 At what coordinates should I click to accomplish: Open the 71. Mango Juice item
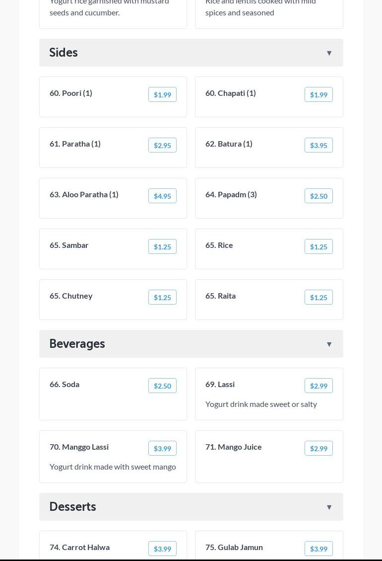coord(234,447)
